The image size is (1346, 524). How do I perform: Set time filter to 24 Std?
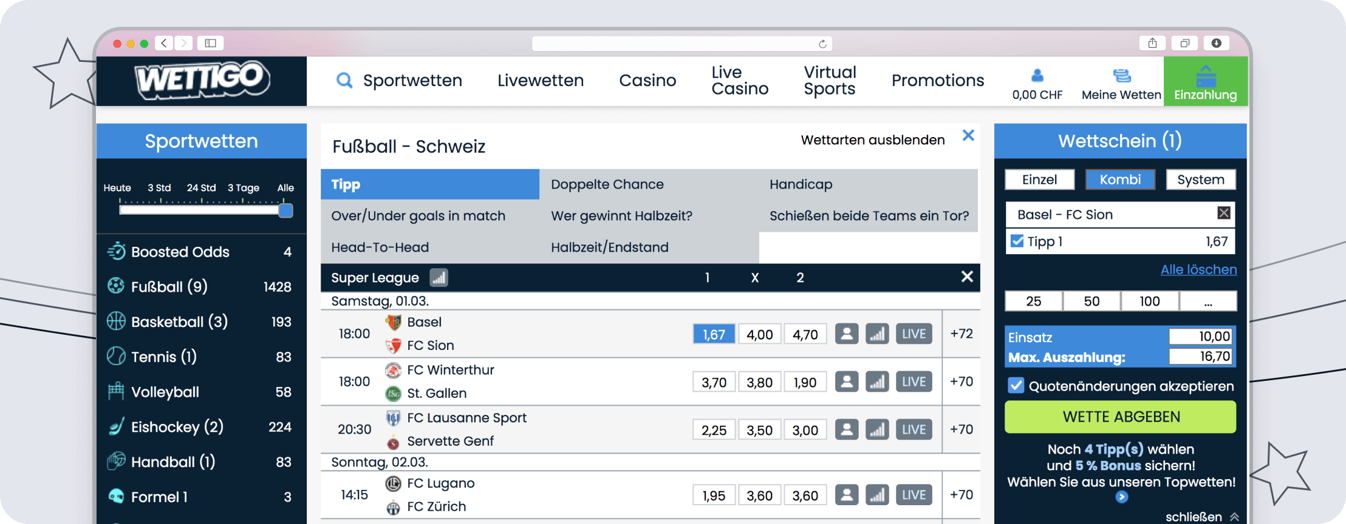pos(201,188)
